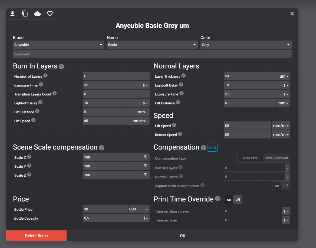Confirm settings with the OK button
The width and height of the screenshot is (316, 248).
click(182, 236)
